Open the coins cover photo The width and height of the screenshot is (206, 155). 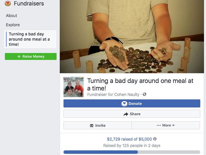point(133,35)
